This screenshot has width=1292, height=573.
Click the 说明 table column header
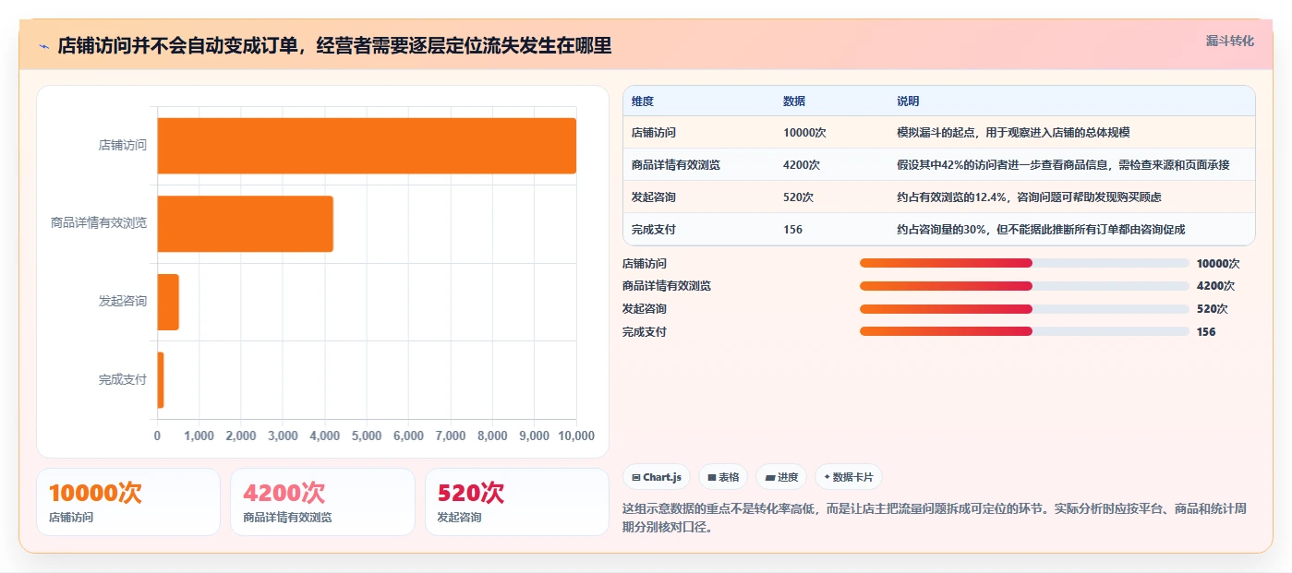coord(908,101)
